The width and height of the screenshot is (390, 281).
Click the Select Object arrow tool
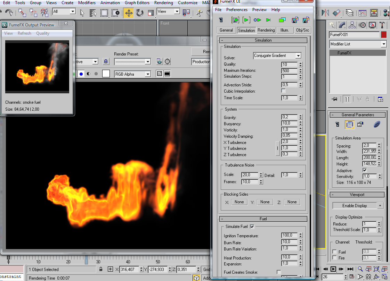82,12
